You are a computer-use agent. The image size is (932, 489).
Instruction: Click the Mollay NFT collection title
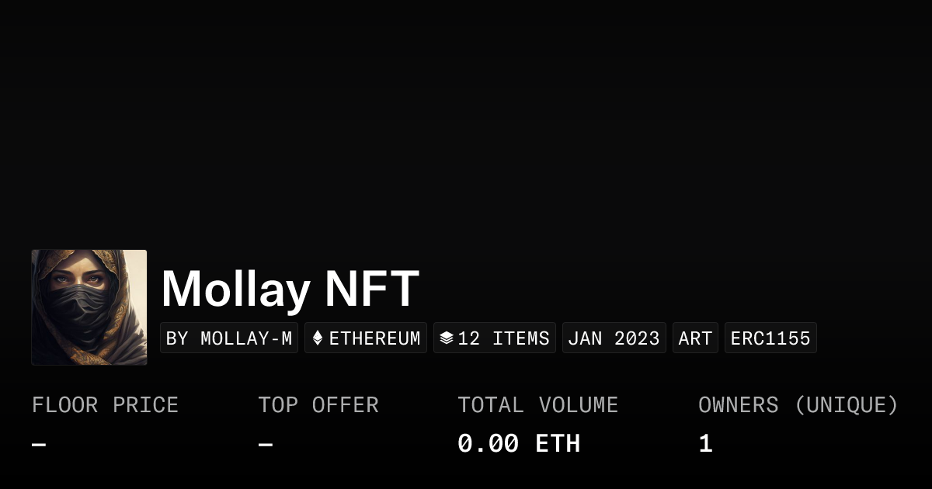[x=290, y=289]
